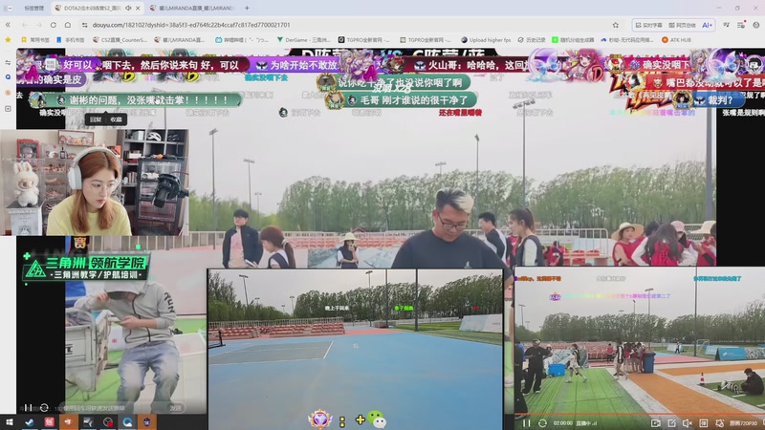This screenshot has height=430, width=765.
Task: Click the orange progress bar of mini player
Action: 639,415
